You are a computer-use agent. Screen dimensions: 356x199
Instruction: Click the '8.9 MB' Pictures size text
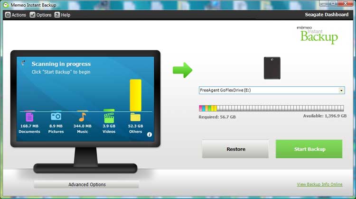56,126
